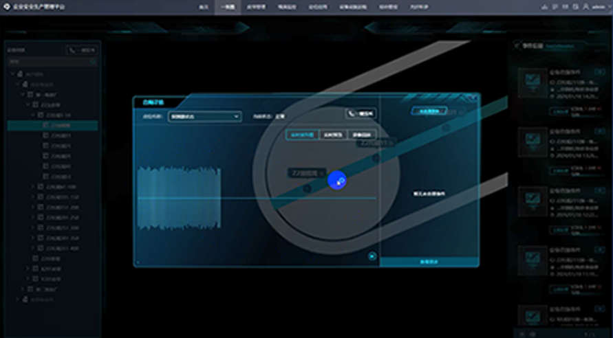Image resolution: width=613 pixels, height=338 pixels.
Task: Select the last of three dialog tabs
Action: (362, 135)
